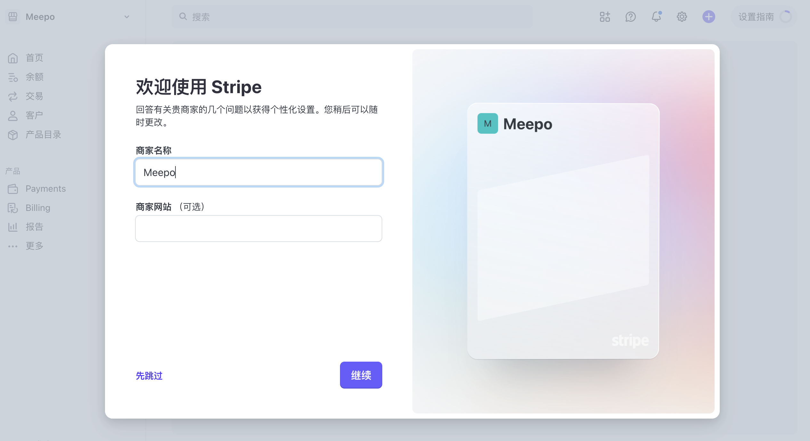Open 报告 reports page
The image size is (810, 441).
point(34,227)
